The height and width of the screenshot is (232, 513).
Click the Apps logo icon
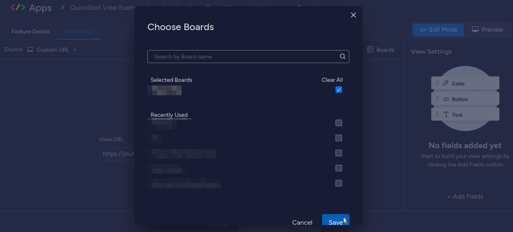pyautogui.click(x=18, y=7)
